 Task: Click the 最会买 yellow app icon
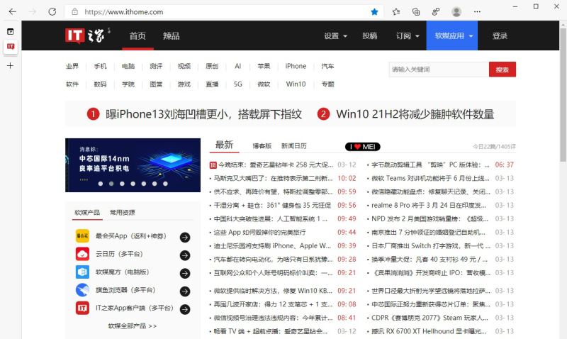point(82,236)
